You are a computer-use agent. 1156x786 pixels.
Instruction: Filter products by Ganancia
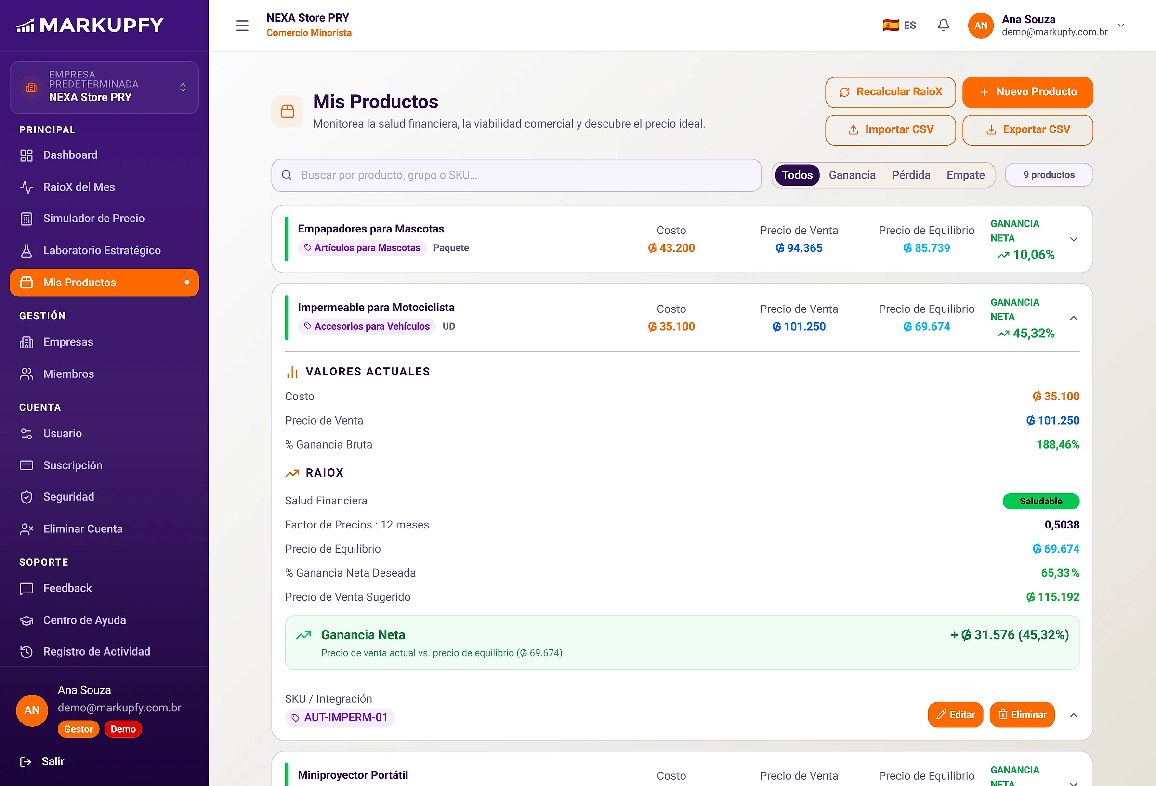[852, 175]
